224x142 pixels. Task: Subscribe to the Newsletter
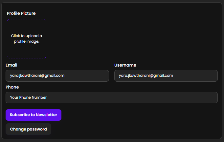pos(34,115)
